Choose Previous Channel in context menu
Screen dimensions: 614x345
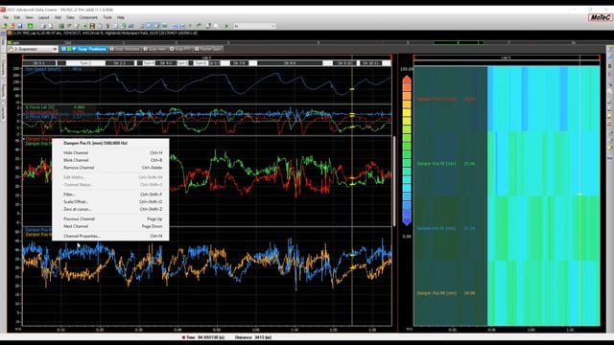(x=111, y=219)
